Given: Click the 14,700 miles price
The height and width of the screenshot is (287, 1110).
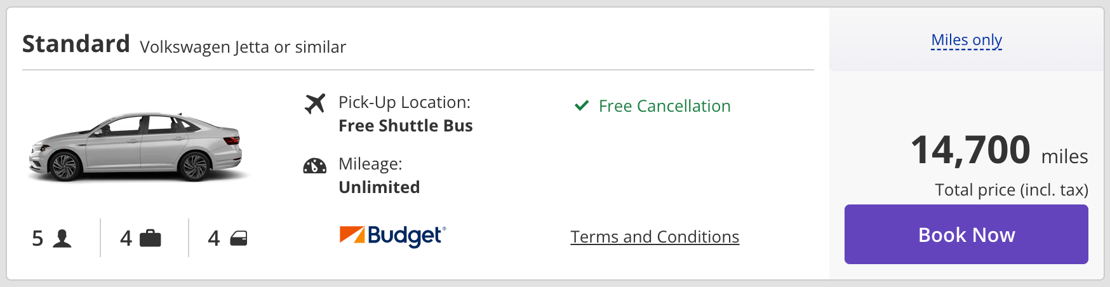Looking at the screenshot, I should pyautogui.click(x=998, y=151).
